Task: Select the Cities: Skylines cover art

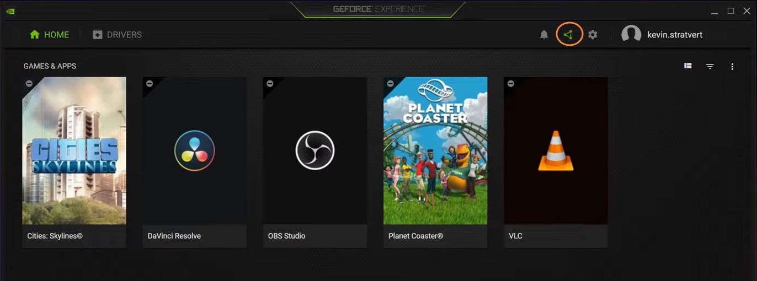Action: click(x=74, y=150)
